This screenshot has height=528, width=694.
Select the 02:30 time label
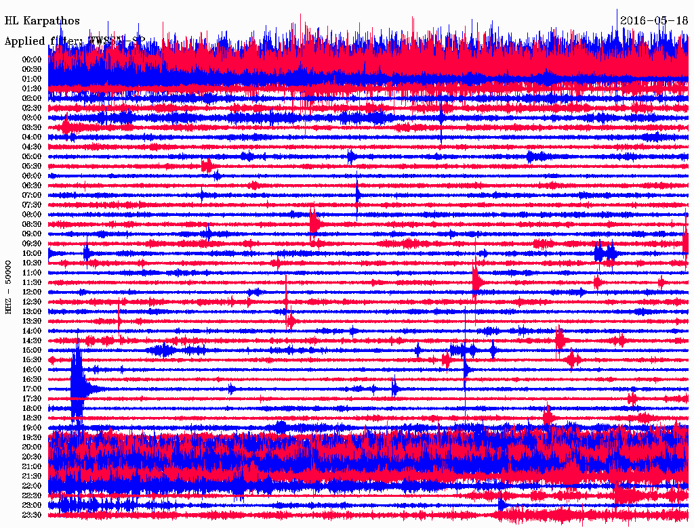(31, 108)
